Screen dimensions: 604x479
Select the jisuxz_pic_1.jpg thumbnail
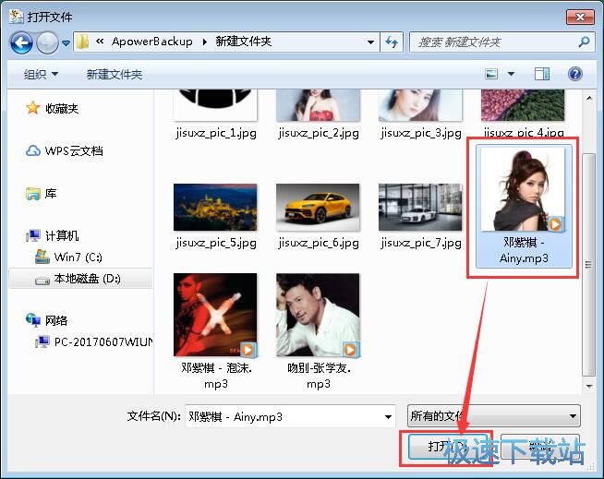(x=215, y=104)
